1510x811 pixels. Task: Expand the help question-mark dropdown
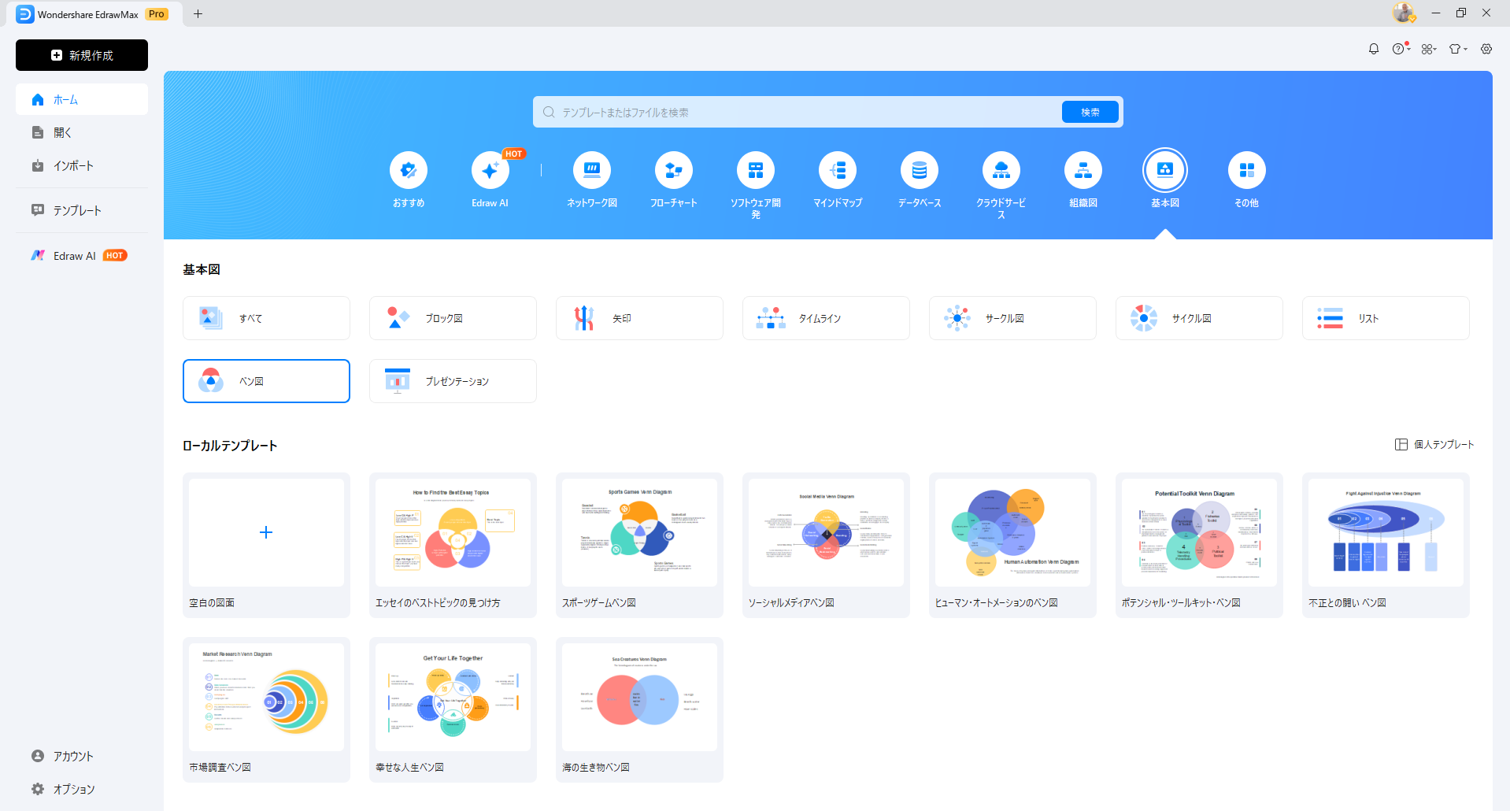coord(1401,49)
